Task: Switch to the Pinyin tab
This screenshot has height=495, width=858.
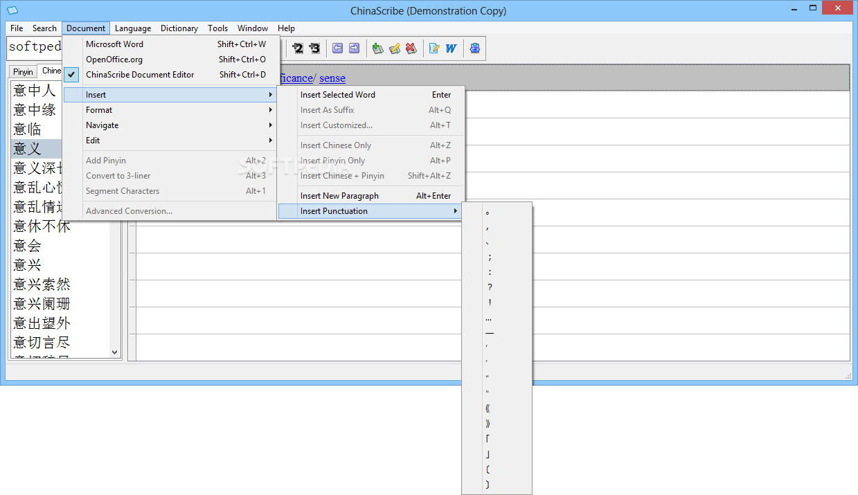Action: (23, 72)
